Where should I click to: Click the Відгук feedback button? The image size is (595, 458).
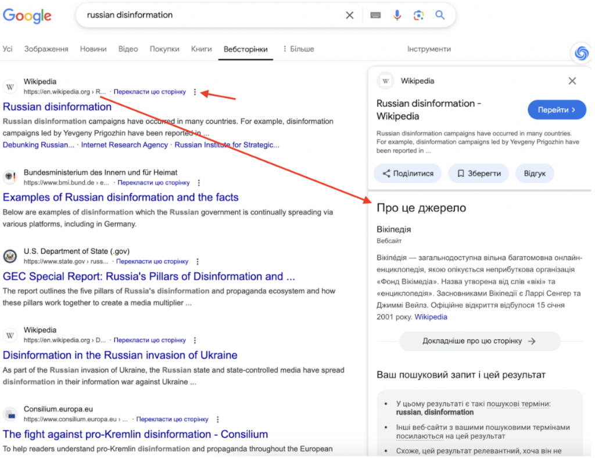click(x=535, y=174)
